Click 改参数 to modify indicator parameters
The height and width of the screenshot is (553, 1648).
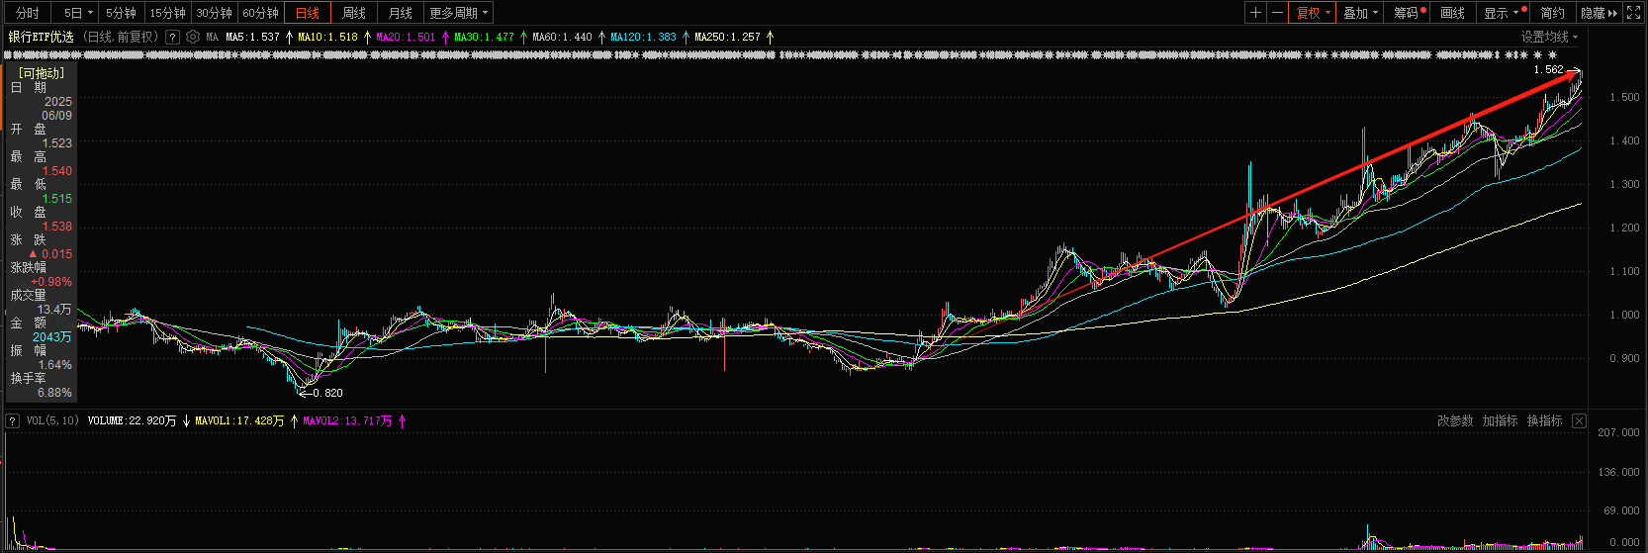tap(1455, 421)
